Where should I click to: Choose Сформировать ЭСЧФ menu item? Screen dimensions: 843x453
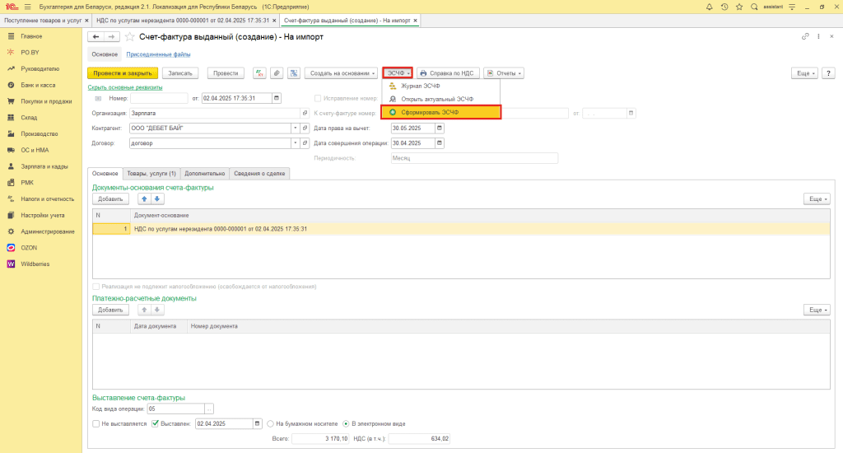[x=441, y=113]
